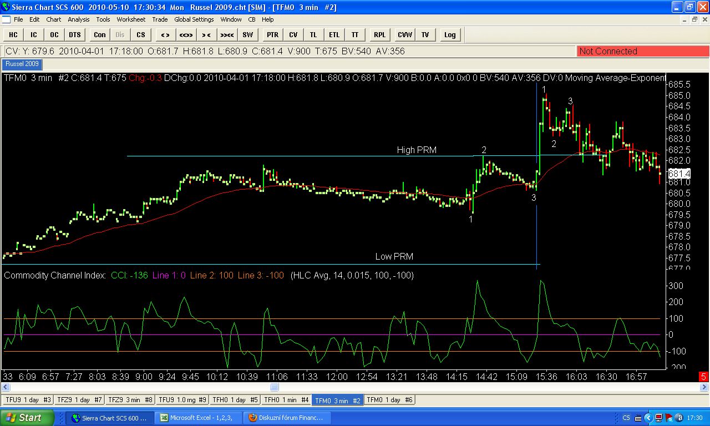The image size is (710, 426).
Task: Open the Analysis menu
Action: pos(79,19)
